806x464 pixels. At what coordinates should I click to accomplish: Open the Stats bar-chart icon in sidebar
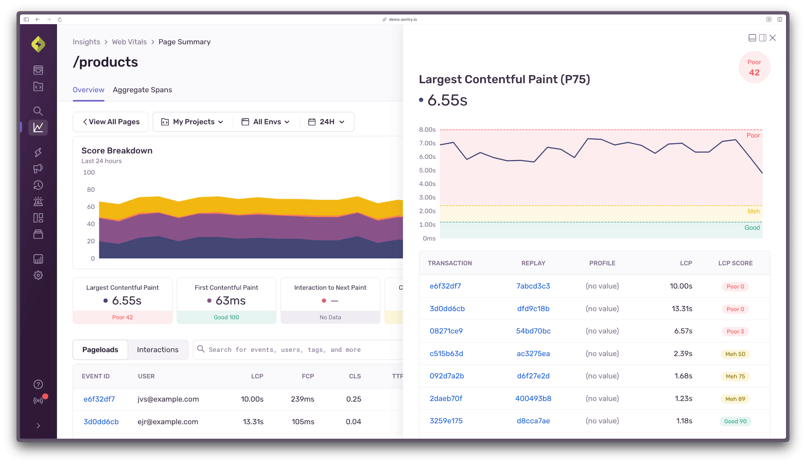pyautogui.click(x=38, y=259)
